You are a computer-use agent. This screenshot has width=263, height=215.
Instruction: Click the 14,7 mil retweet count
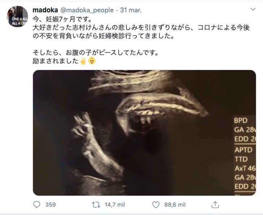(115, 205)
